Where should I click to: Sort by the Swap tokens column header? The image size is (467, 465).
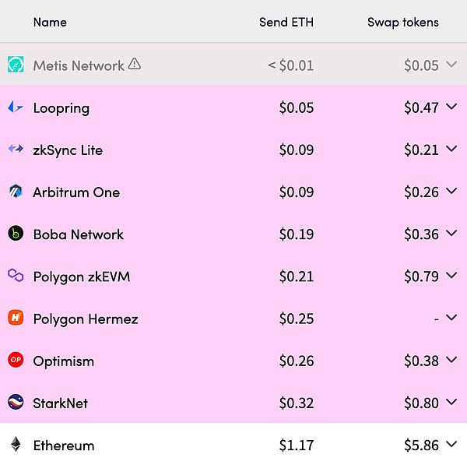tap(402, 22)
